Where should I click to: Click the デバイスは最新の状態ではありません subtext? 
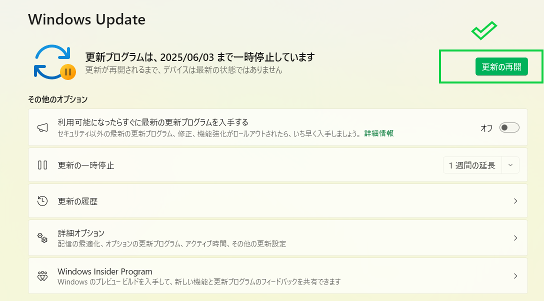click(x=184, y=70)
